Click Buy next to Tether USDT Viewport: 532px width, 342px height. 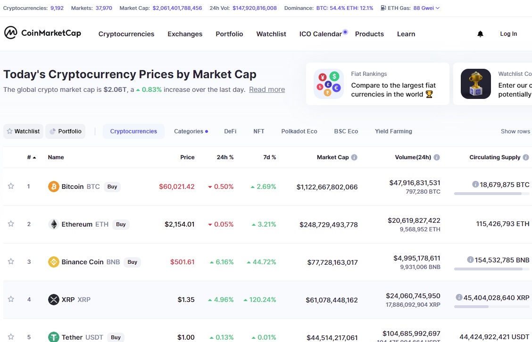coord(116,337)
